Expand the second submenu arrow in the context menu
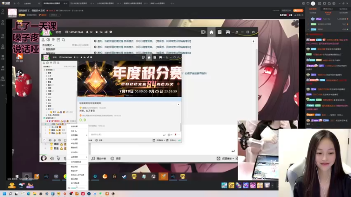Screen dimensions: 351x197 (x=87, y=157)
